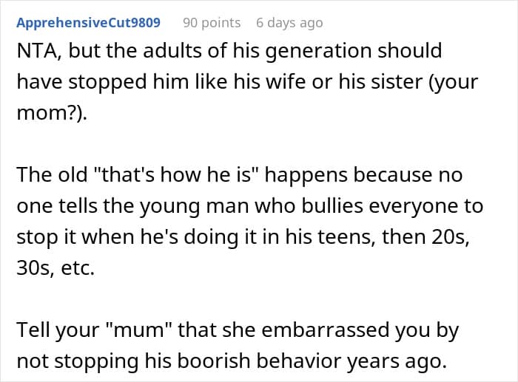Image resolution: width=518 pixels, height=382 pixels.
Task: Open the ApprehensiveCut9809 user profile
Action: [88, 22]
